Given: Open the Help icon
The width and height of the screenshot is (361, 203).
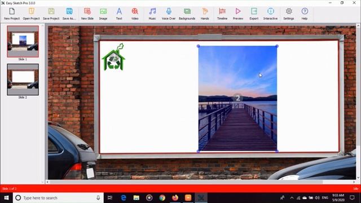Looking at the screenshot, I should 305,14.
